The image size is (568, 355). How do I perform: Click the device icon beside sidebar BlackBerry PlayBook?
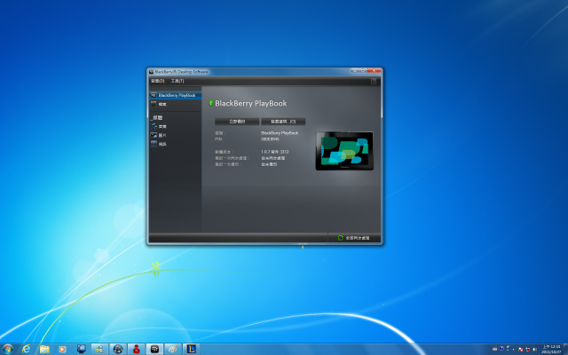coord(154,95)
